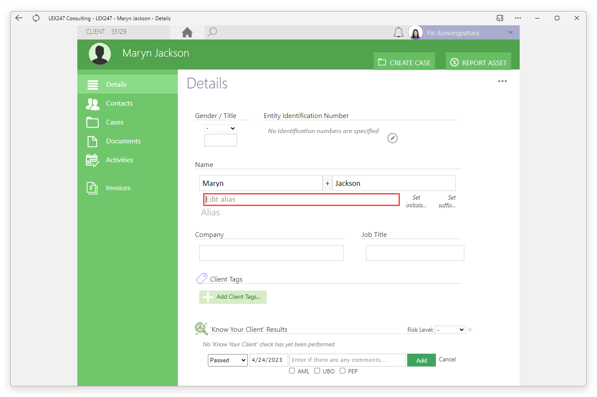Click the green Add button

pos(422,360)
